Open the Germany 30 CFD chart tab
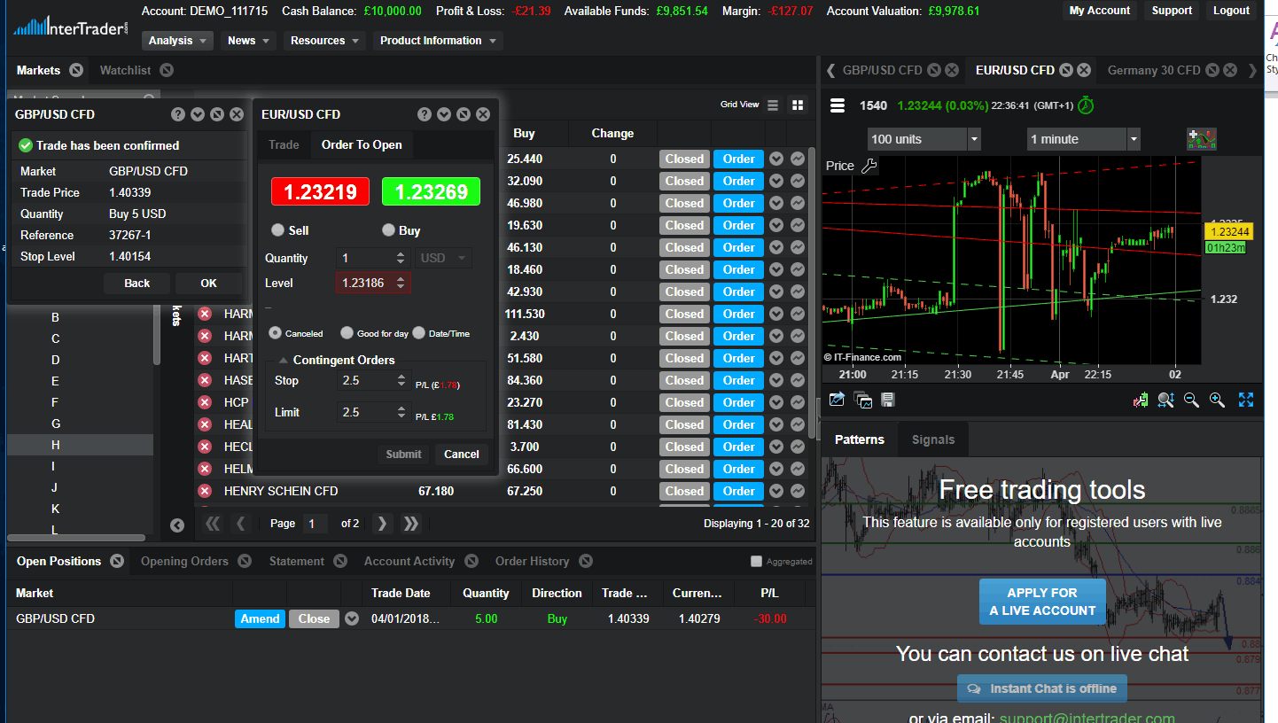Image resolution: width=1278 pixels, height=723 pixels. tap(1154, 70)
